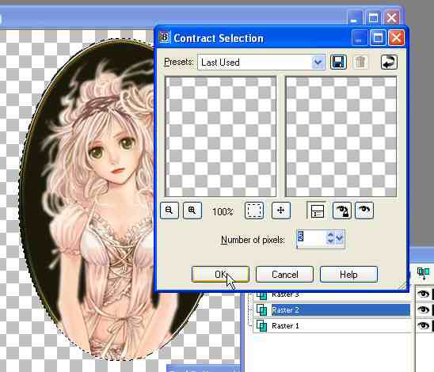Click the navigate (four-arrow) preview icon
The width and height of the screenshot is (434, 372).
tap(280, 211)
